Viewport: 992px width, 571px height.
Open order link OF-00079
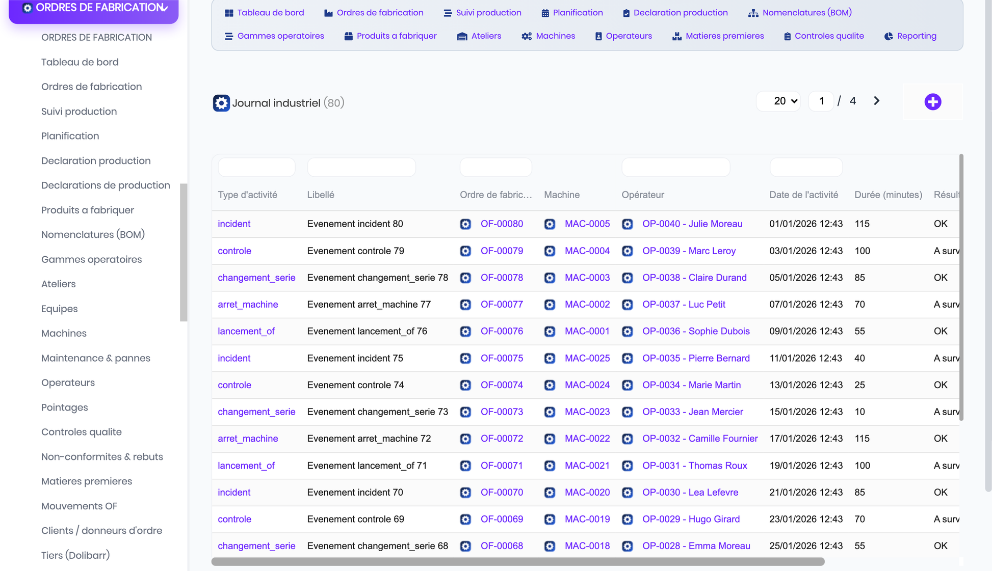point(502,251)
